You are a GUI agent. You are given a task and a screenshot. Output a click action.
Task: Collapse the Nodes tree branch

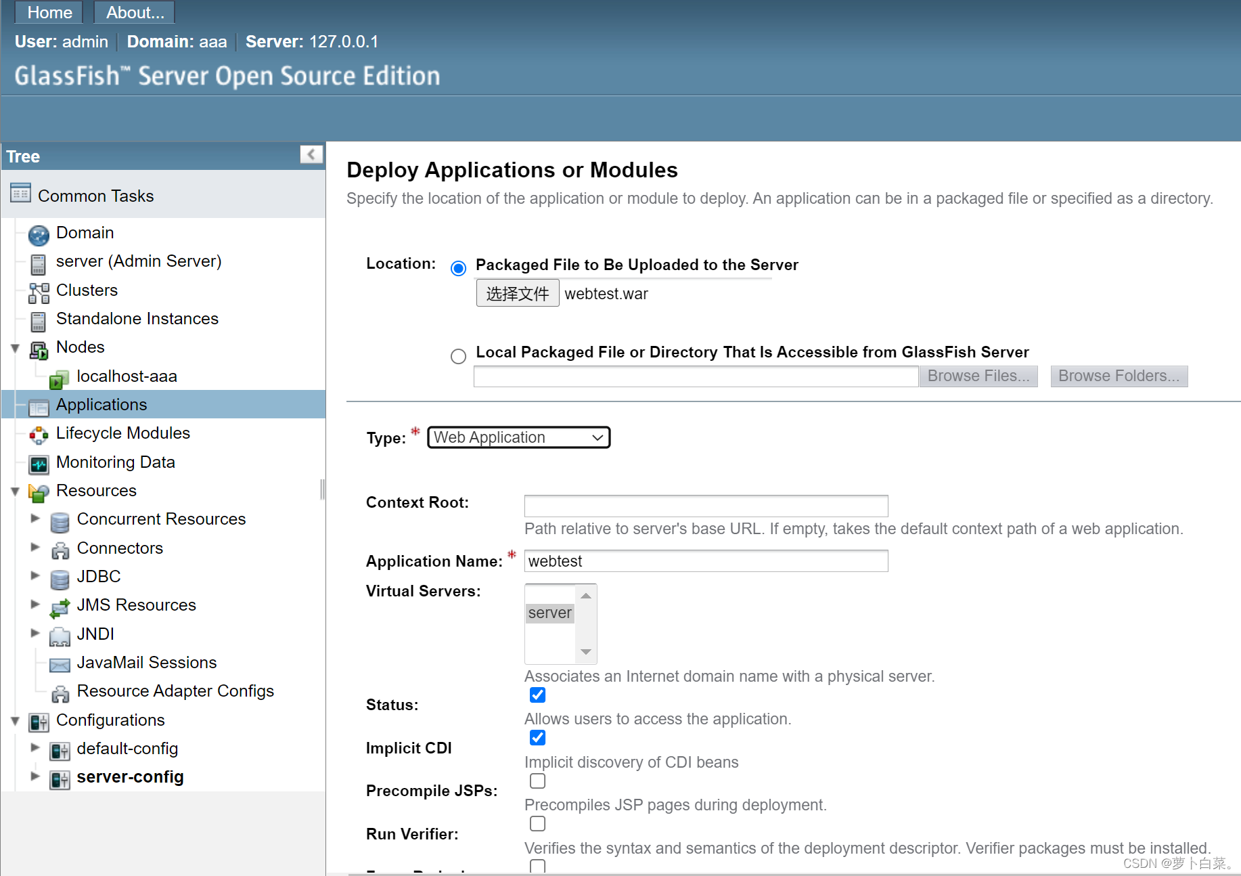[15, 349]
